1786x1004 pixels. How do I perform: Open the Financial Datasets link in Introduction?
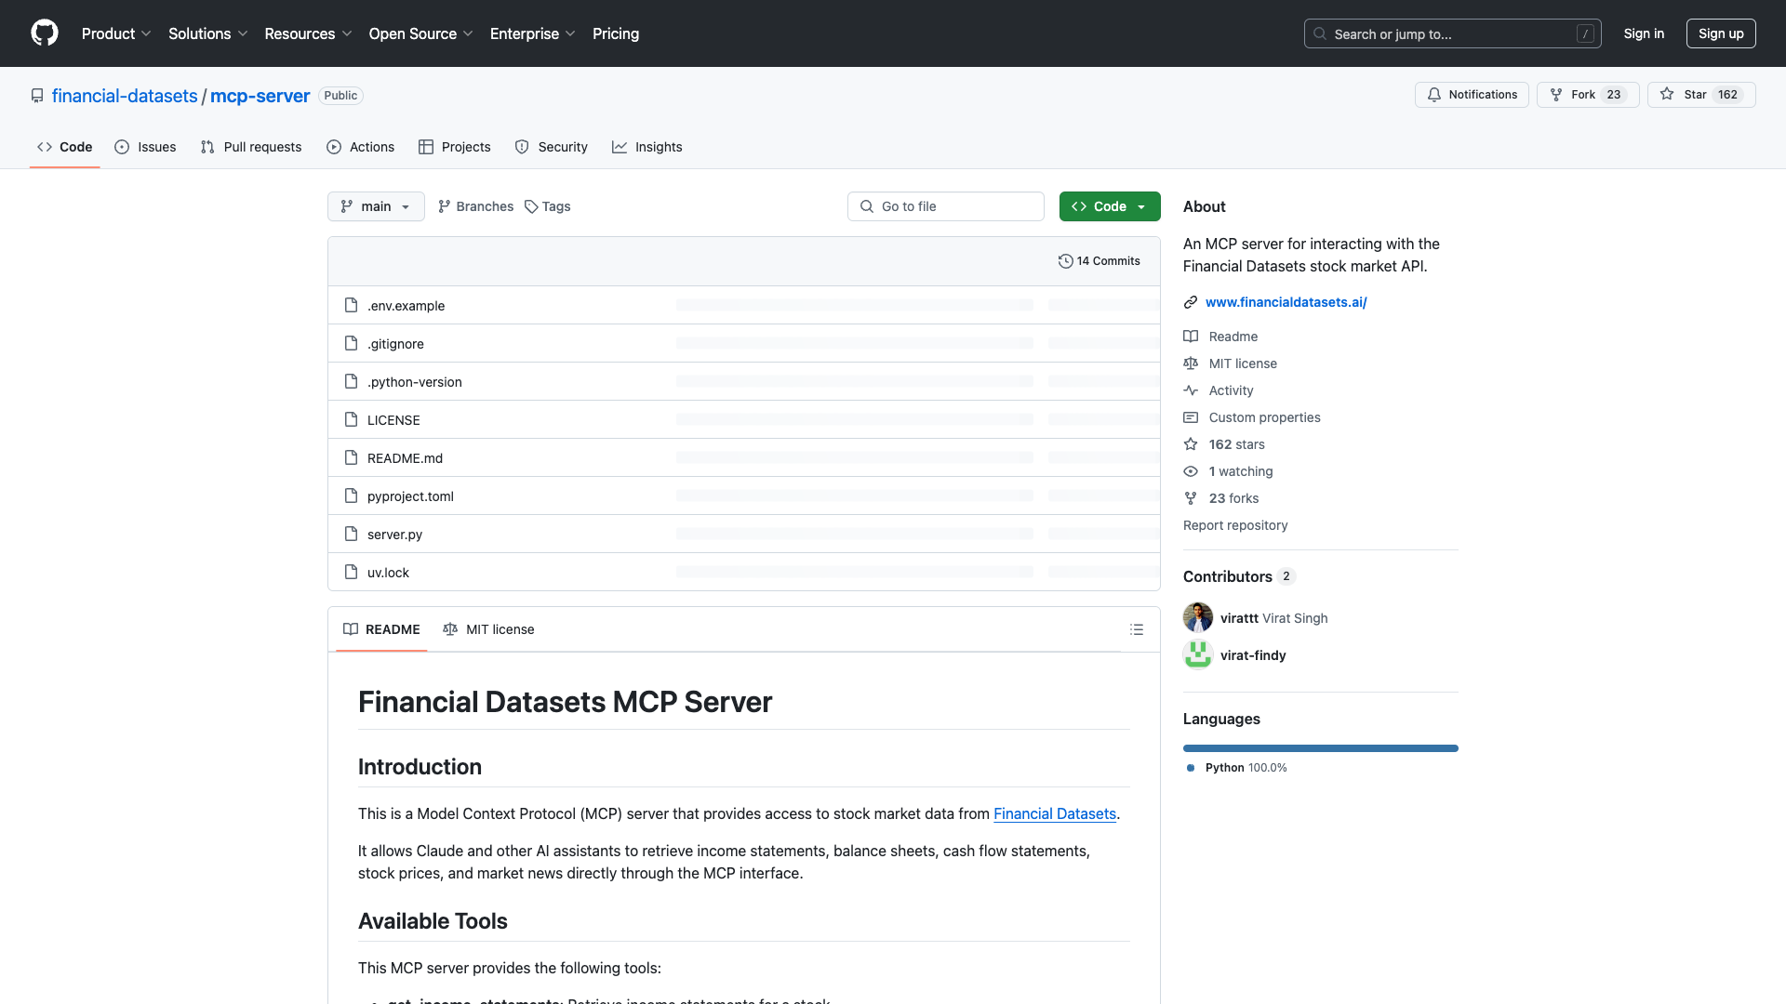pos(1054,813)
